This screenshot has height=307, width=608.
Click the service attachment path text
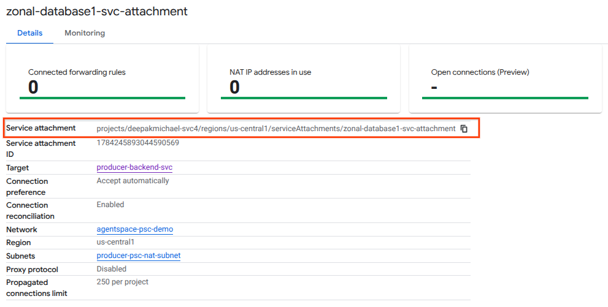276,129
